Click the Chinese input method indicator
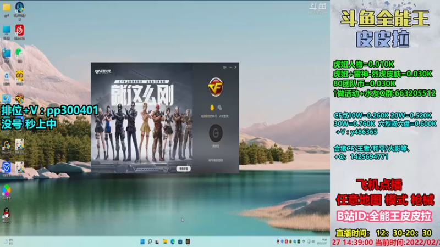The image size is (440, 247). 304,242
